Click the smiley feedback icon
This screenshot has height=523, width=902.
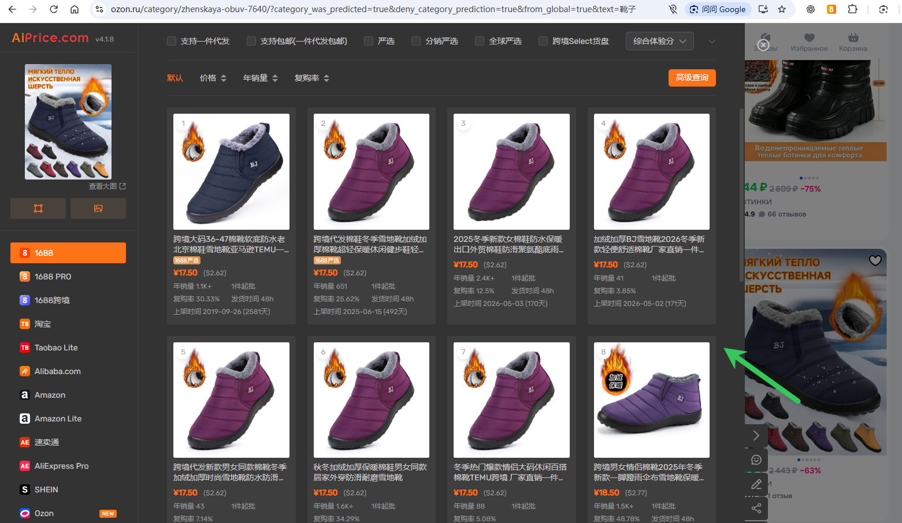point(756,460)
